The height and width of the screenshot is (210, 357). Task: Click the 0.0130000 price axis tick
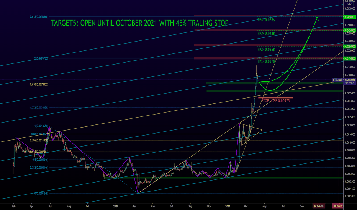tap(350, 67)
